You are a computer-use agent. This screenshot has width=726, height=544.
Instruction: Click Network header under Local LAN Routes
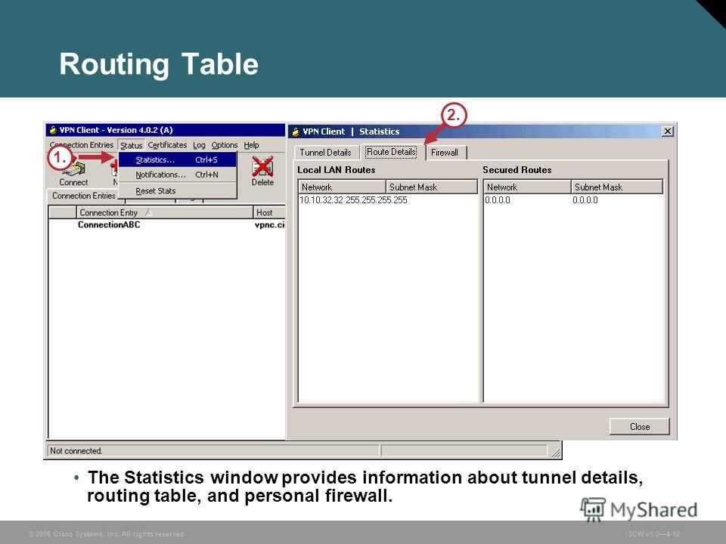click(342, 187)
